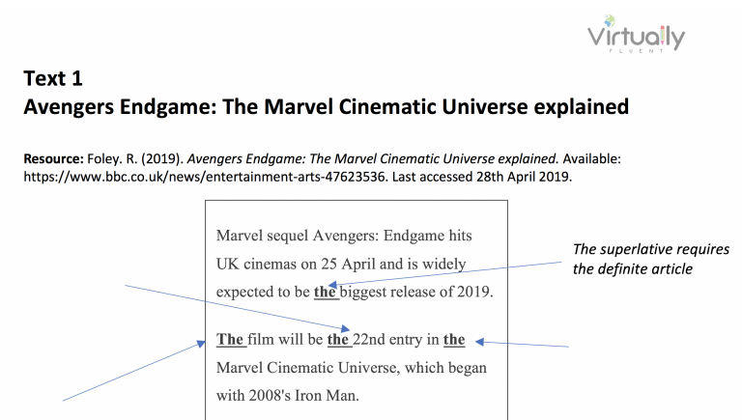Click the Virtually Fluent logo
The width and height of the screenshot is (742, 420).
click(636, 34)
